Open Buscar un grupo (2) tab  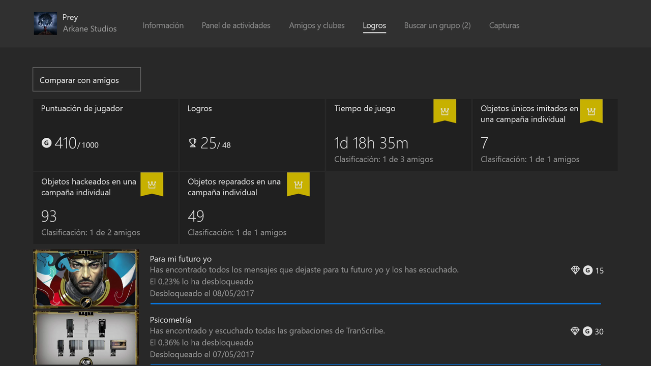[x=437, y=25]
